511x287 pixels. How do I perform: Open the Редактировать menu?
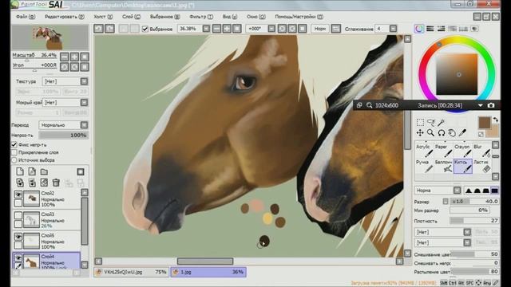coord(65,17)
